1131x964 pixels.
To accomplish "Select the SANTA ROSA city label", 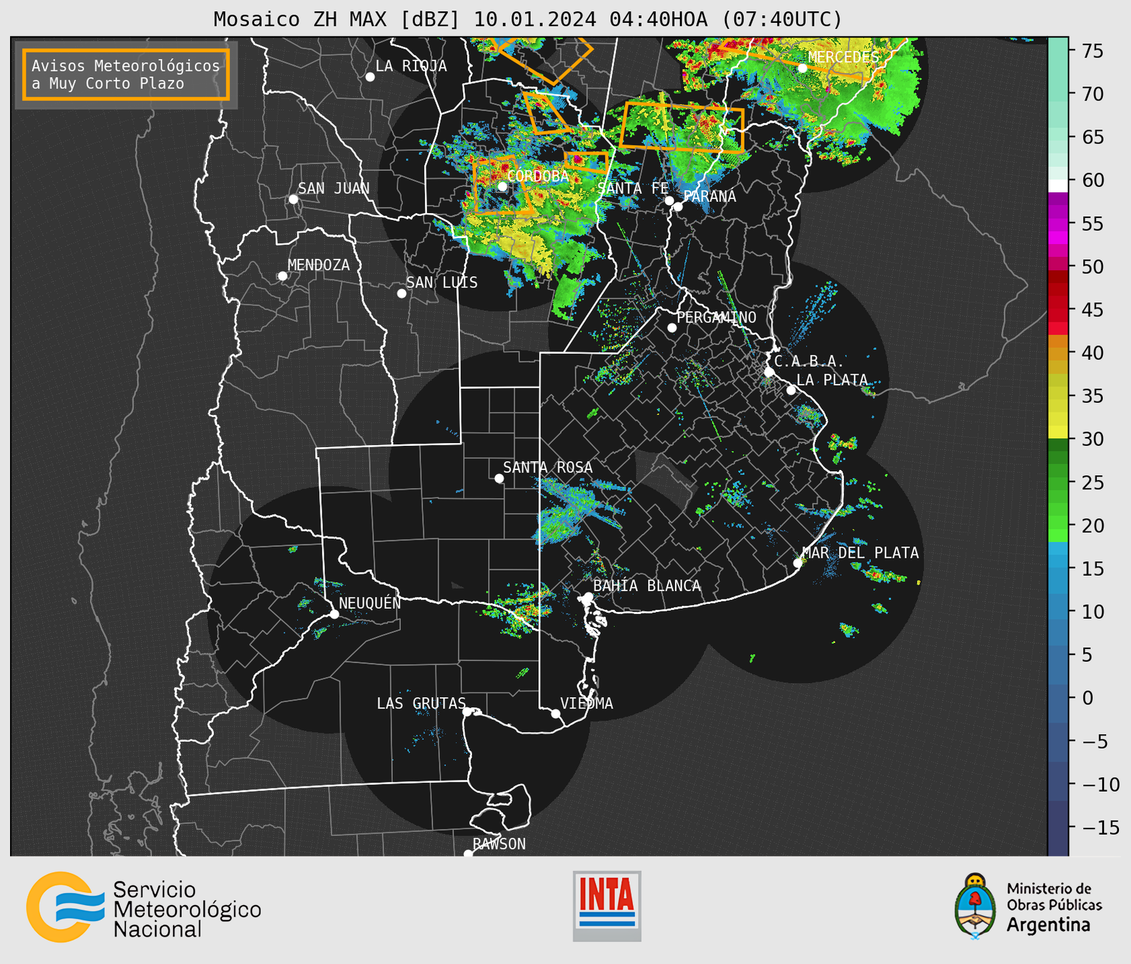I will point(548,467).
